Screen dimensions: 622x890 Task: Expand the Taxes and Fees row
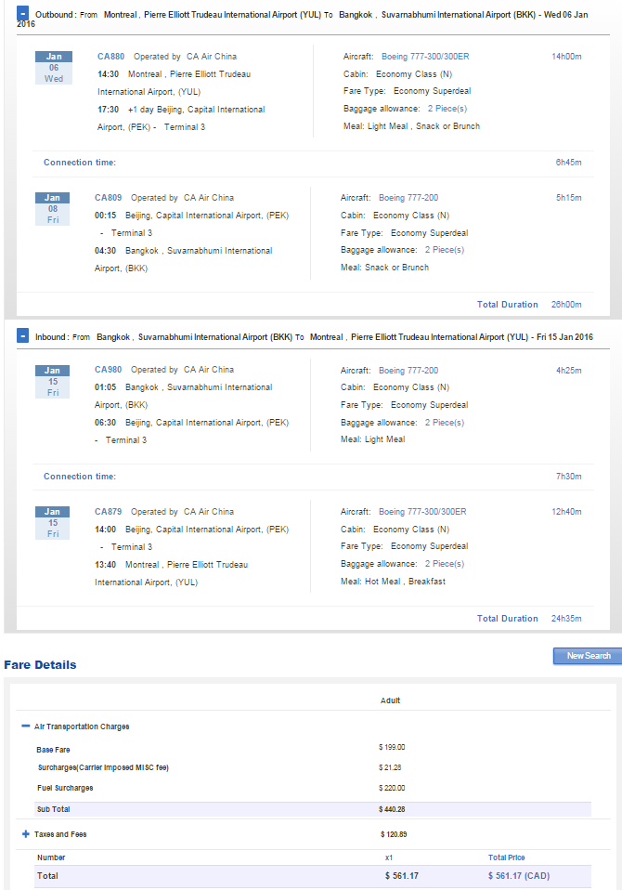click(25, 834)
